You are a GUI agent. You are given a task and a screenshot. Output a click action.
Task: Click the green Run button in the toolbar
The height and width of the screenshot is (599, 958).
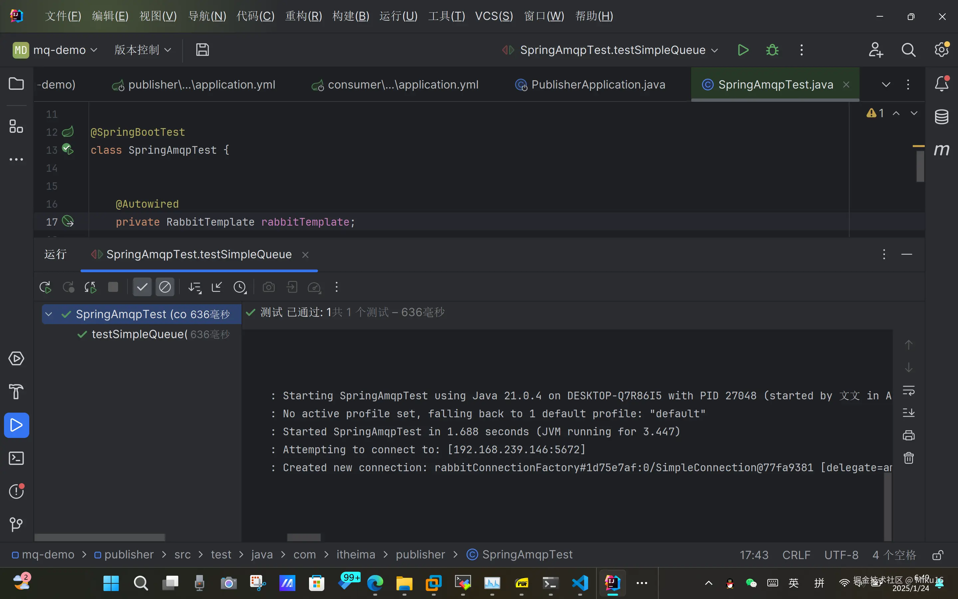tap(743, 50)
